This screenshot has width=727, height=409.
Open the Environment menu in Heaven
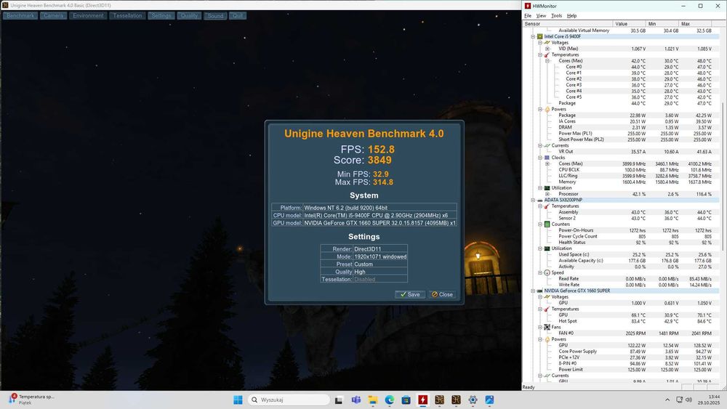coord(88,16)
